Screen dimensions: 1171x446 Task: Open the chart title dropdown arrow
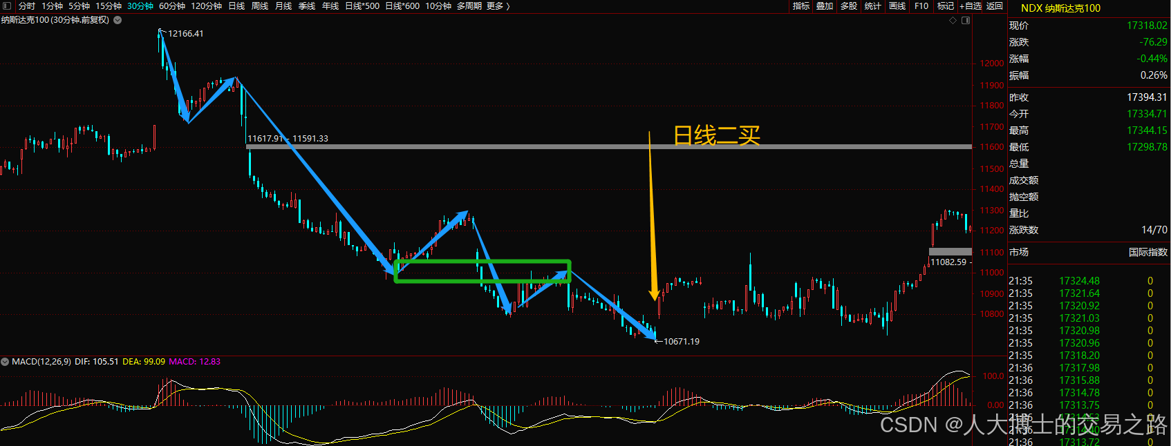[118, 20]
